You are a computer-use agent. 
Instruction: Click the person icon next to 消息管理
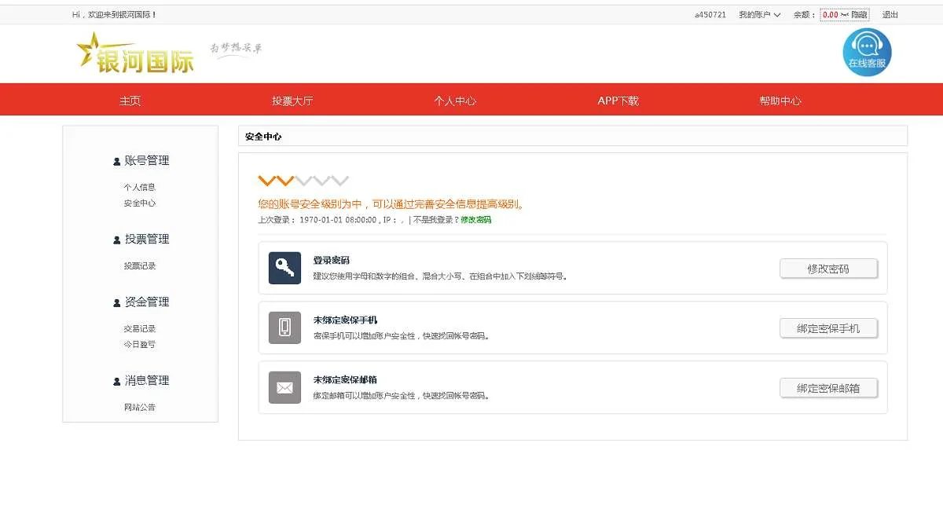pyautogui.click(x=117, y=381)
